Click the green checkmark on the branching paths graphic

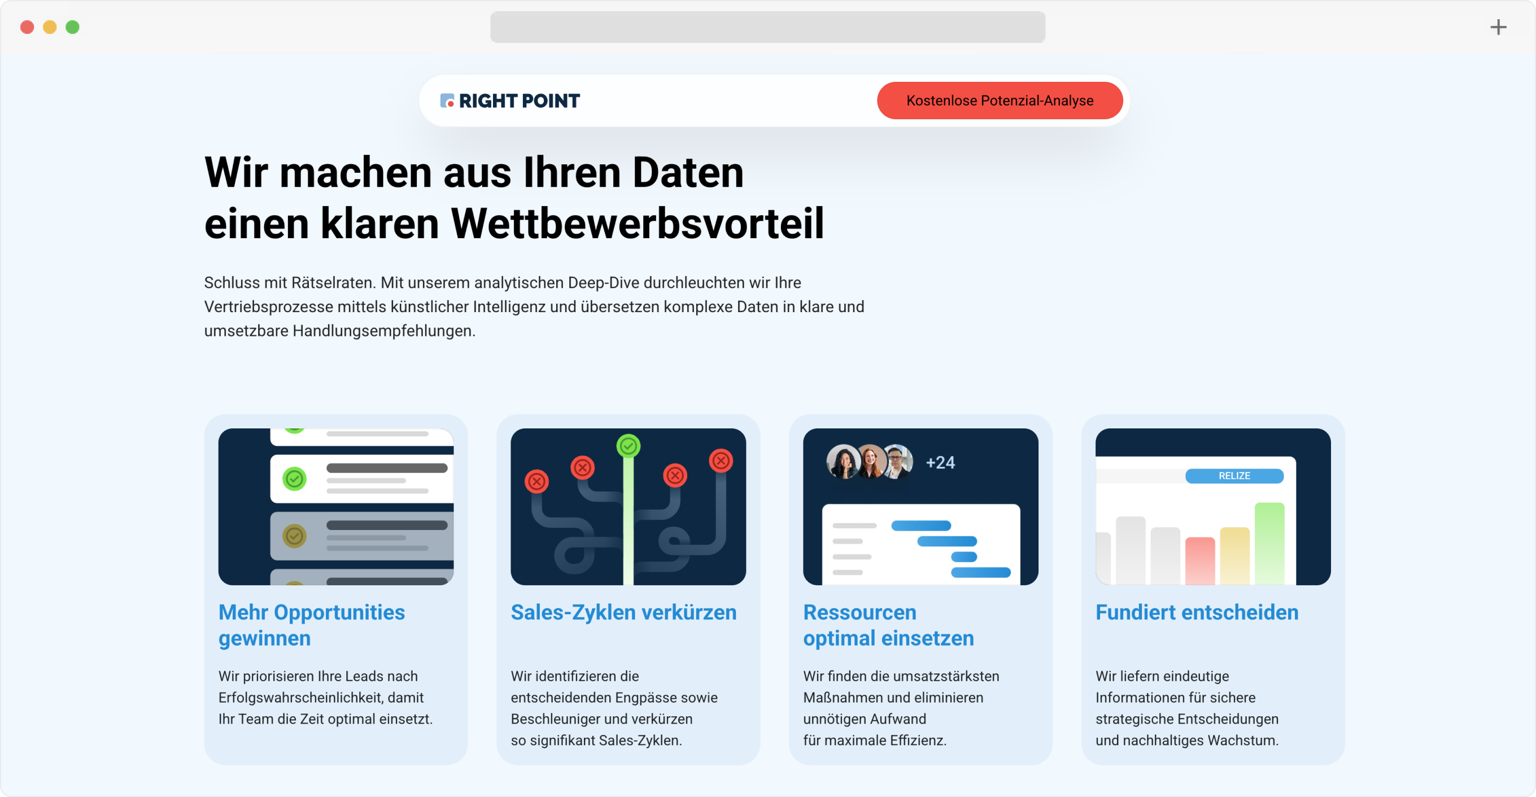point(628,445)
